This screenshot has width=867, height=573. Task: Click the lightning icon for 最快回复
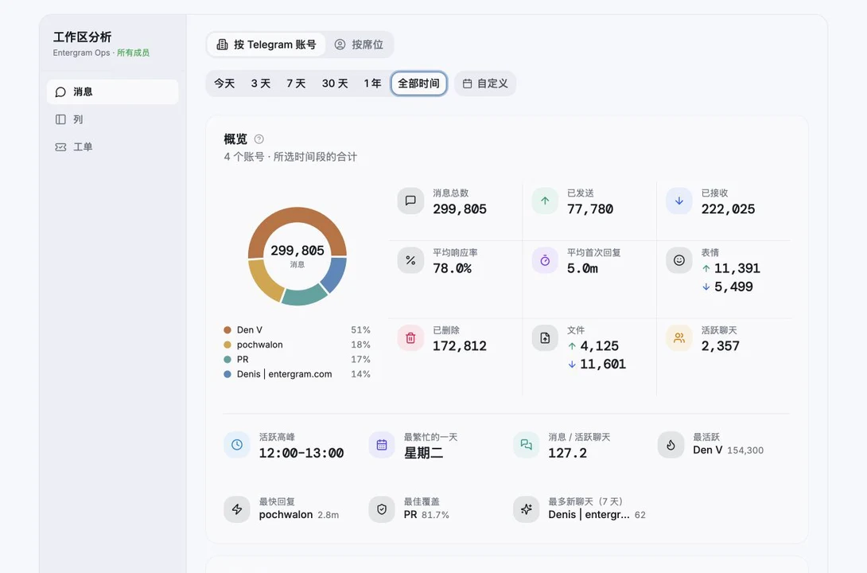(x=237, y=509)
